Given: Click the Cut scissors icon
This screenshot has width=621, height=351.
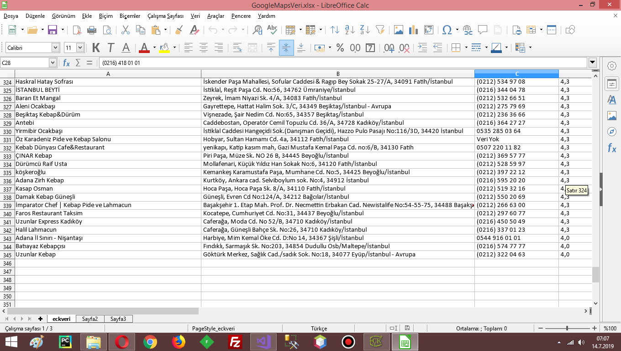Looking at the screenshot, I should (126, 30).
